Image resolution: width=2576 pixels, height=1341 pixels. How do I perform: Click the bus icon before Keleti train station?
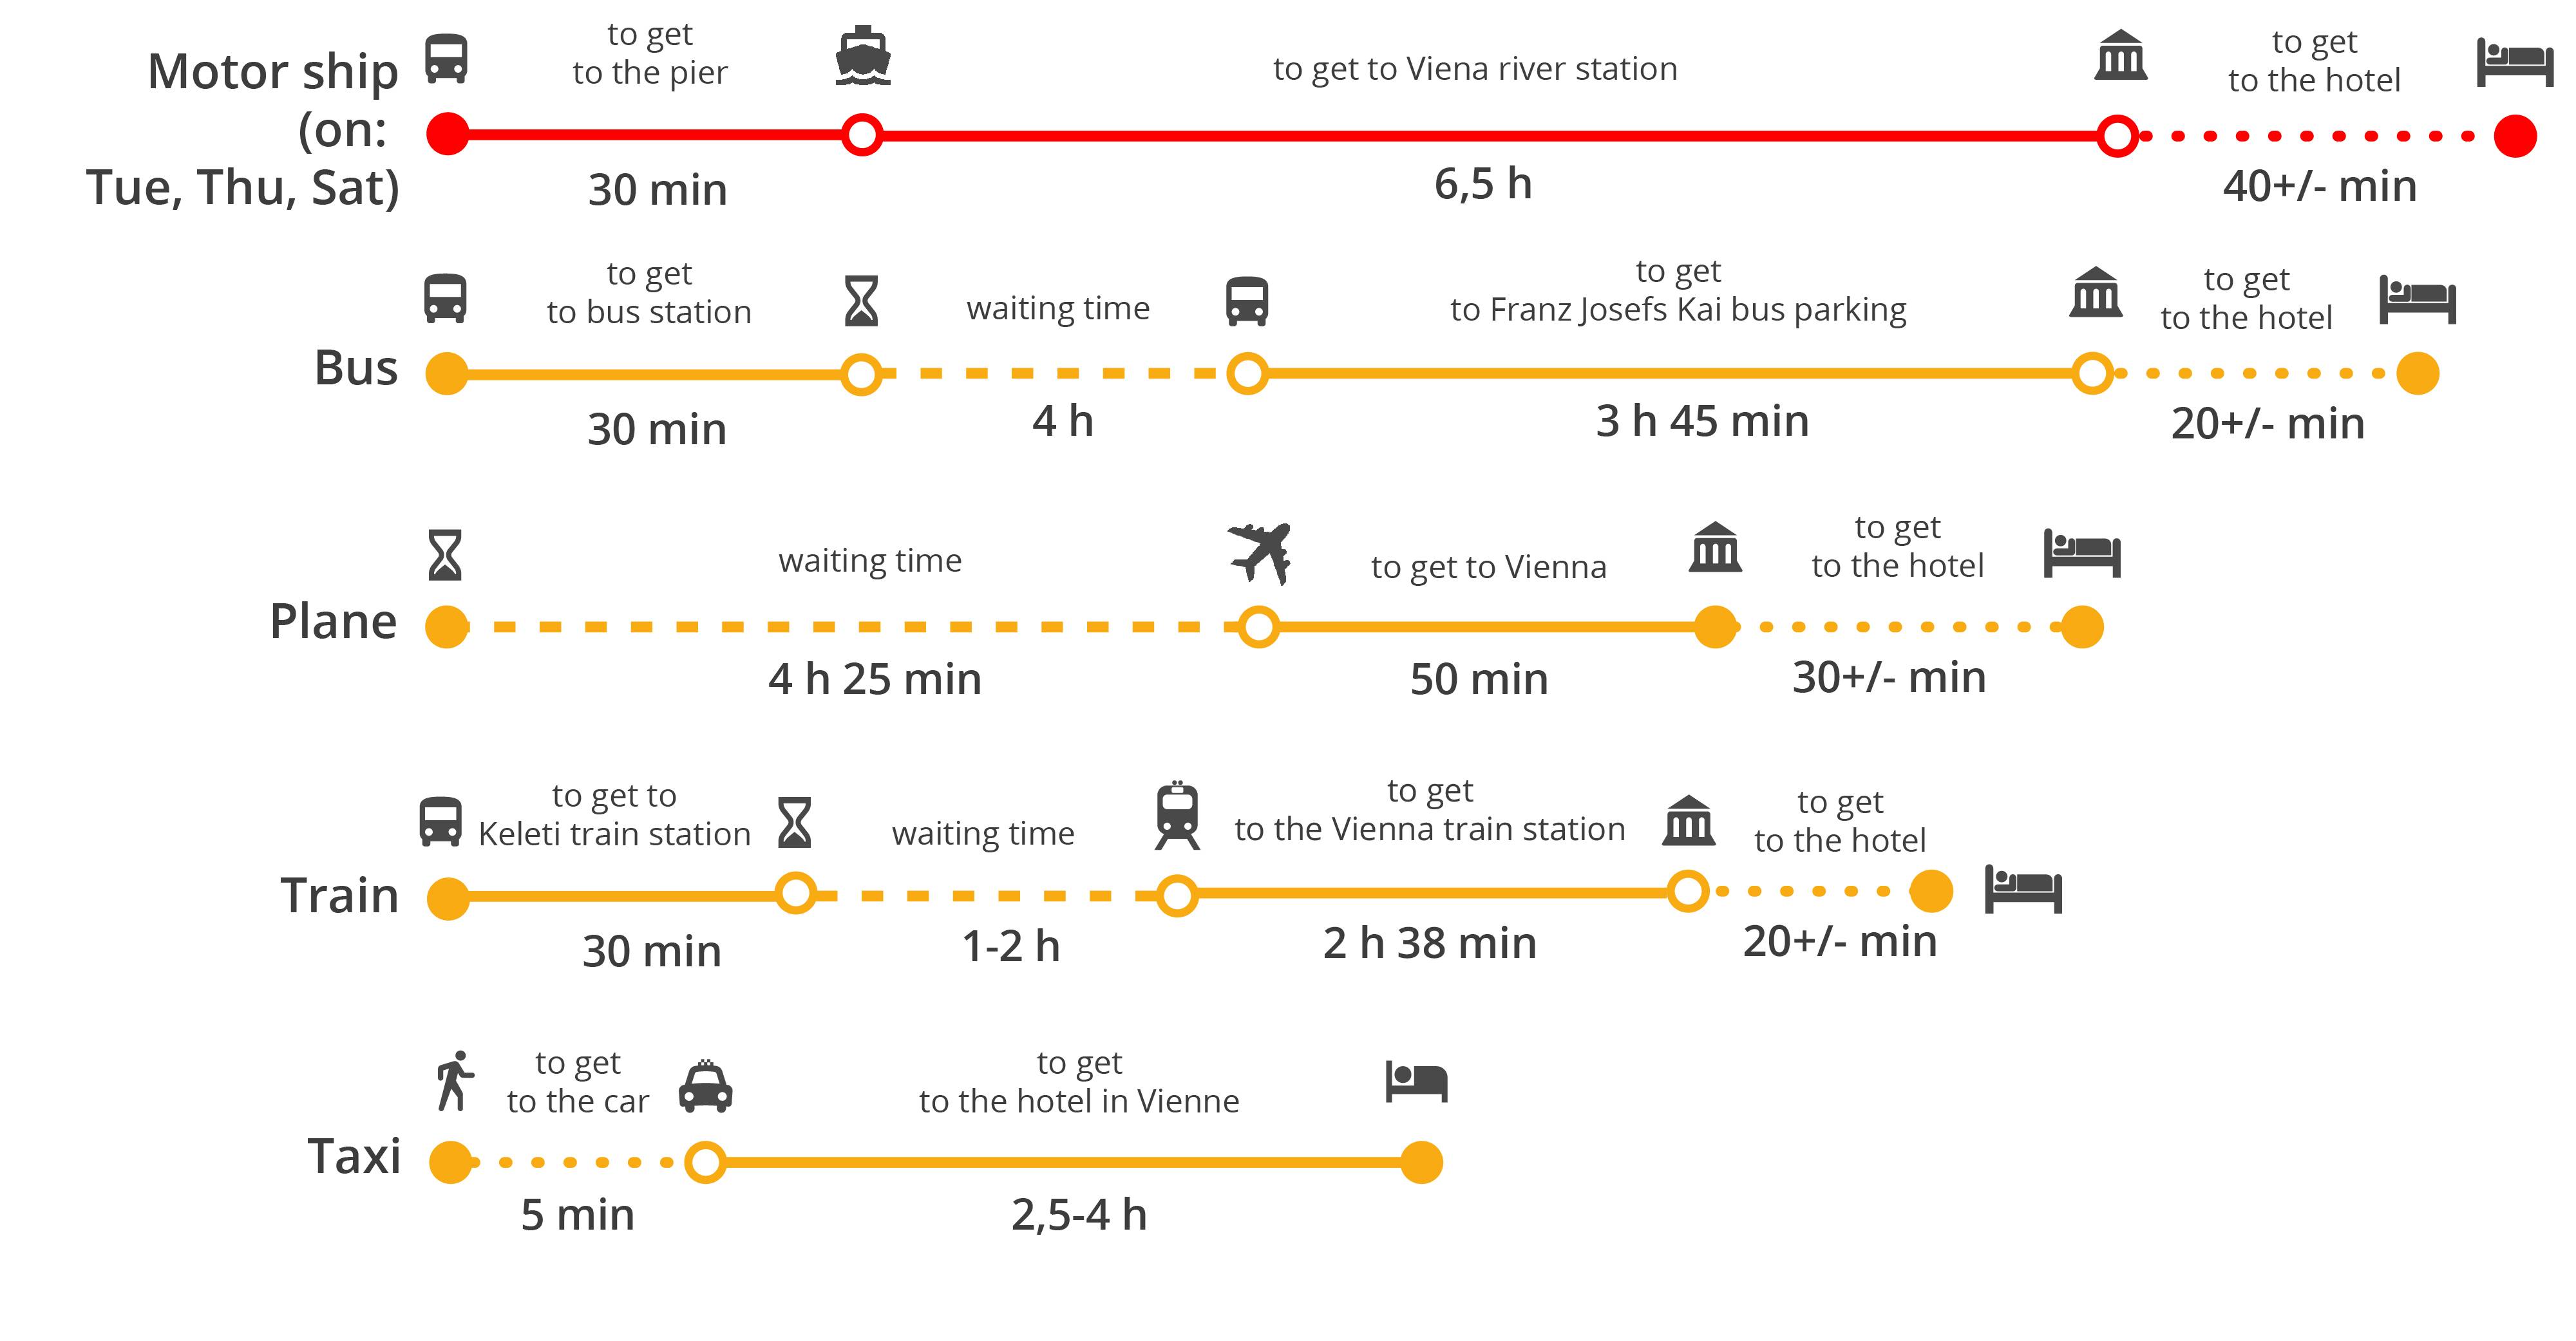click(440, 822)
